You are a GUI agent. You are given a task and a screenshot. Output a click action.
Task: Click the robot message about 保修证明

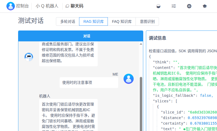point(68,54)
